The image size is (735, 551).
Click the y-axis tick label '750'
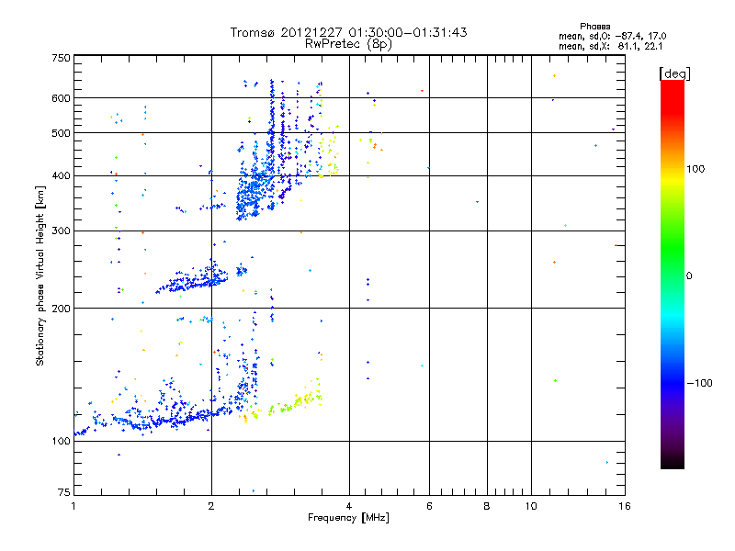point(61,58)
